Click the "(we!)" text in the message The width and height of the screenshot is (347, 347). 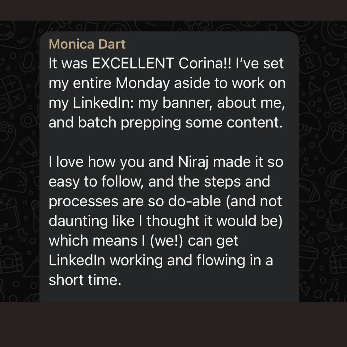coord(168,241)
